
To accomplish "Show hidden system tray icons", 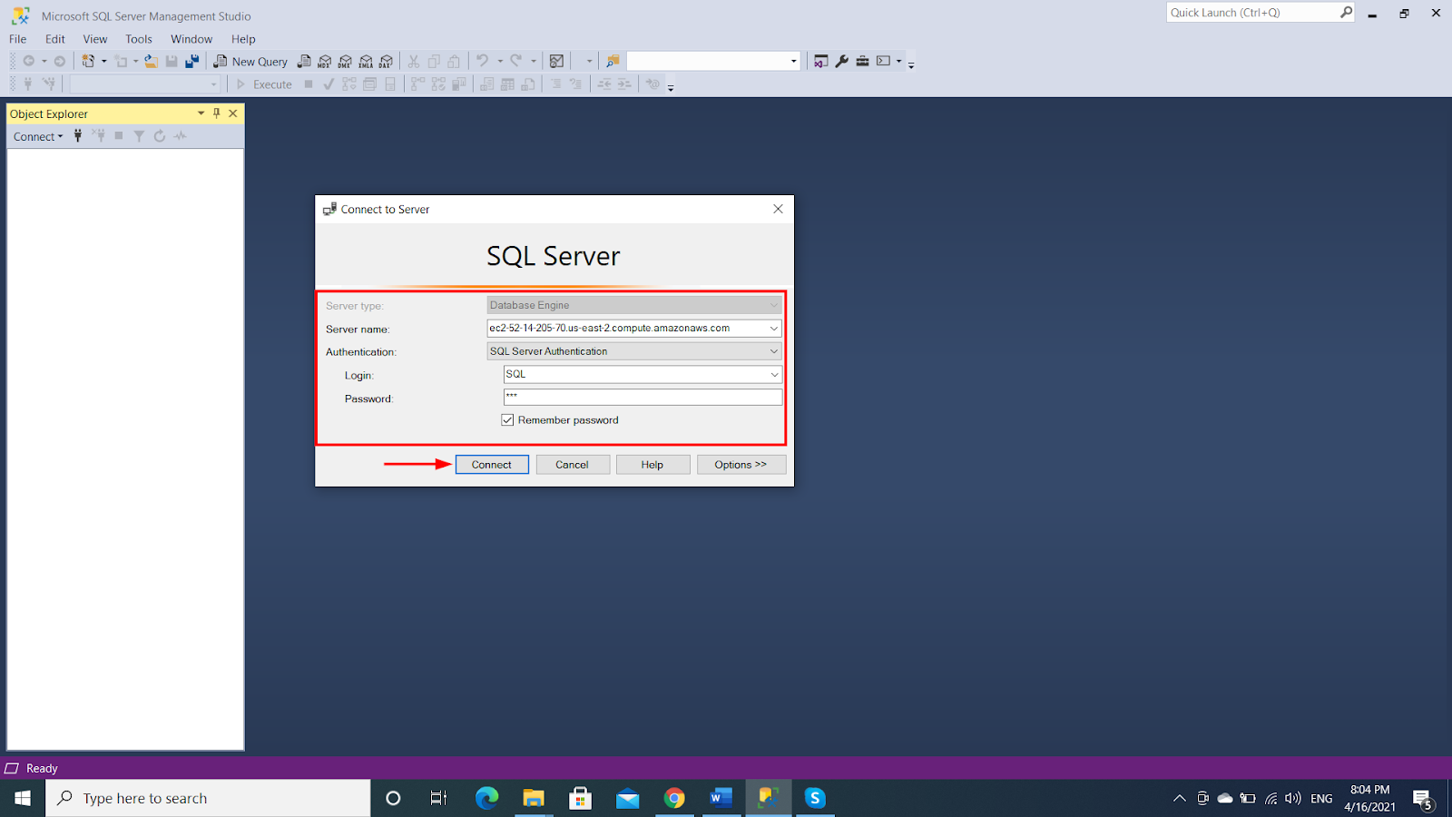I will click(x=1179, y=799).
